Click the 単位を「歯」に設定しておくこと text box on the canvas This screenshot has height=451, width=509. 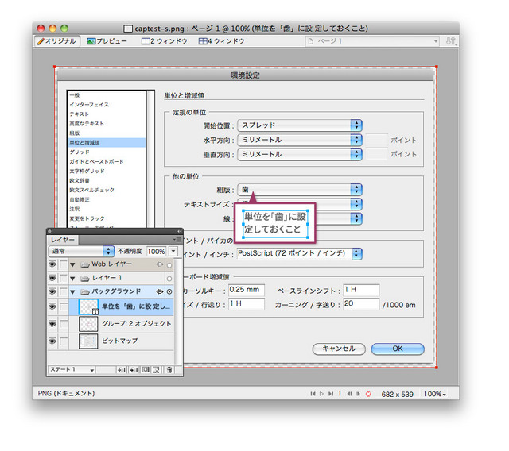coord(275,223)
